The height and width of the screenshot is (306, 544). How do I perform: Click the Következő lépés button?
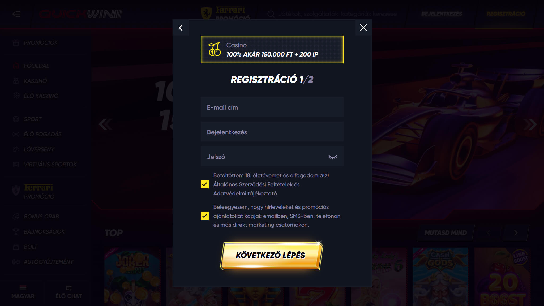coord(271,256)
